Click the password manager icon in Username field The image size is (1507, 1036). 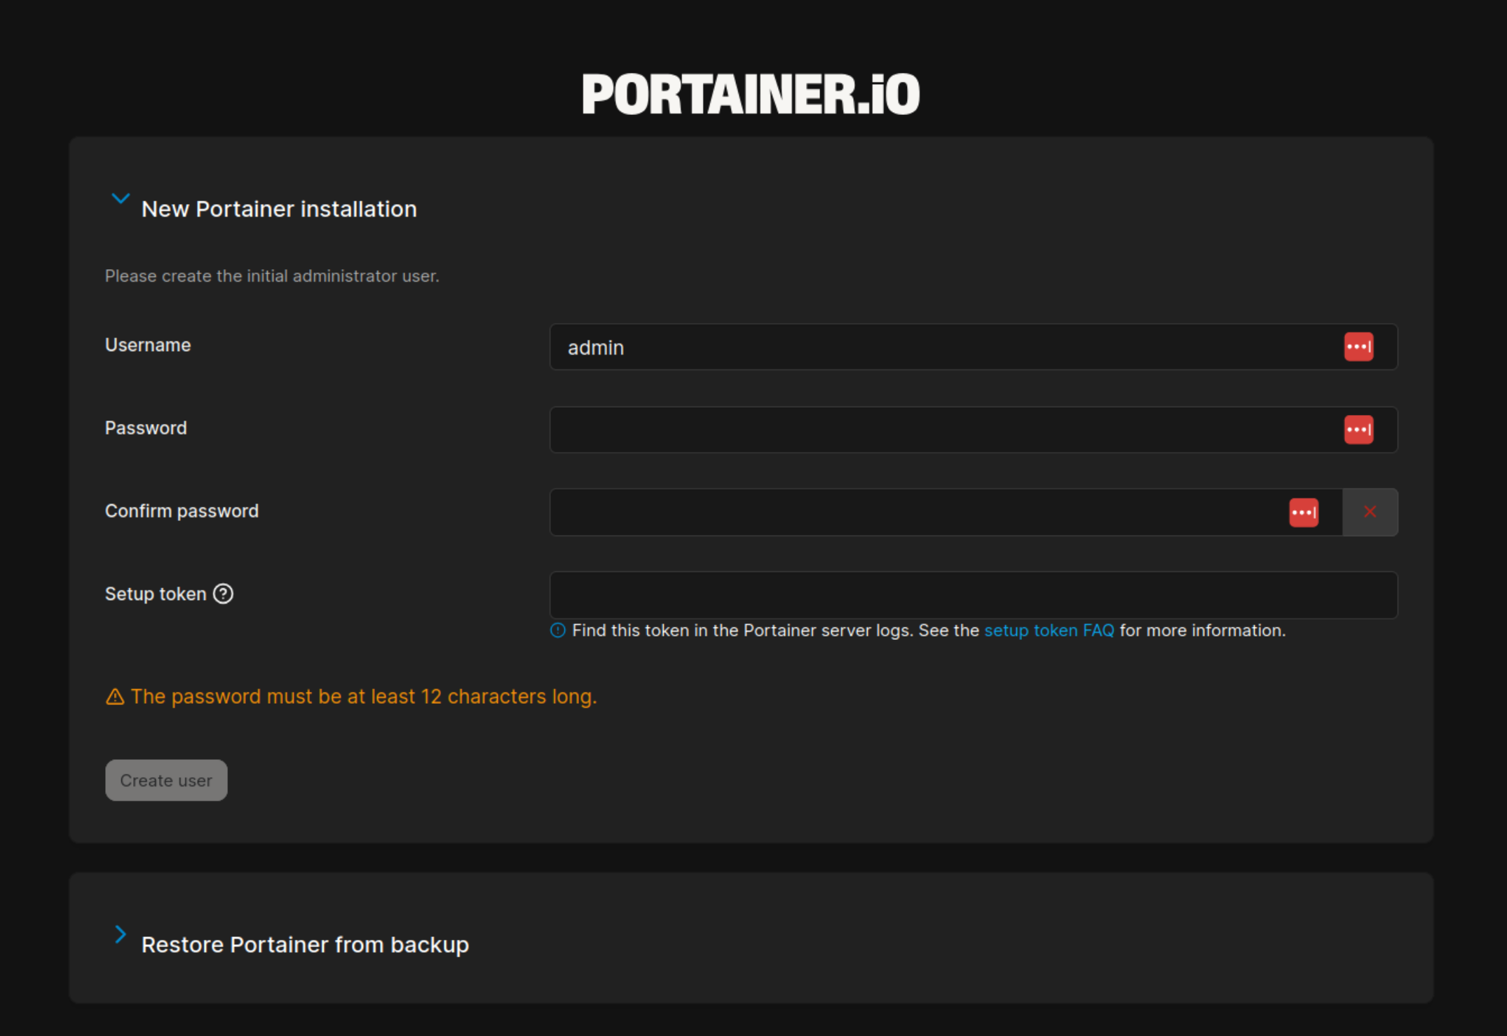[x=1358, y=347]
